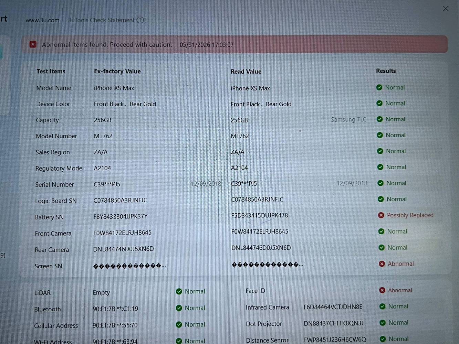The height and width of the screenshot is (344, 459).
Task: Click the Dot Projector serial DN88437CFTTK8QN3J
Action: click(334, 323)
